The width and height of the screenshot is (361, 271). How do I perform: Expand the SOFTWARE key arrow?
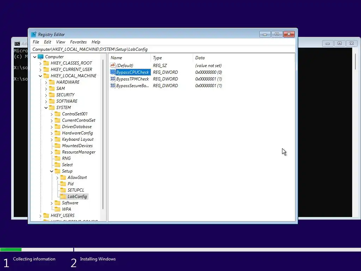[46, 101]
